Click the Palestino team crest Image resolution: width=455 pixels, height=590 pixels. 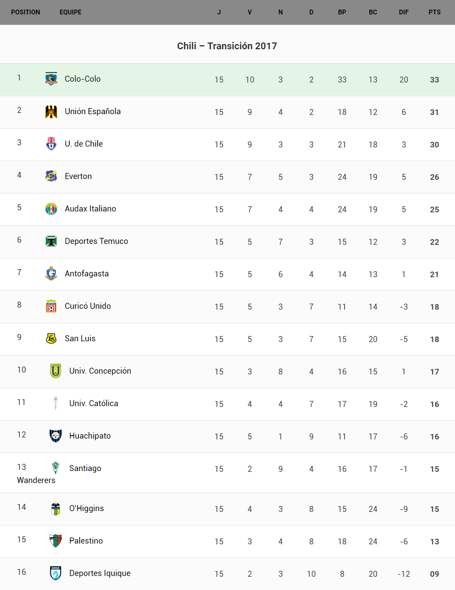tap(56, 541)
